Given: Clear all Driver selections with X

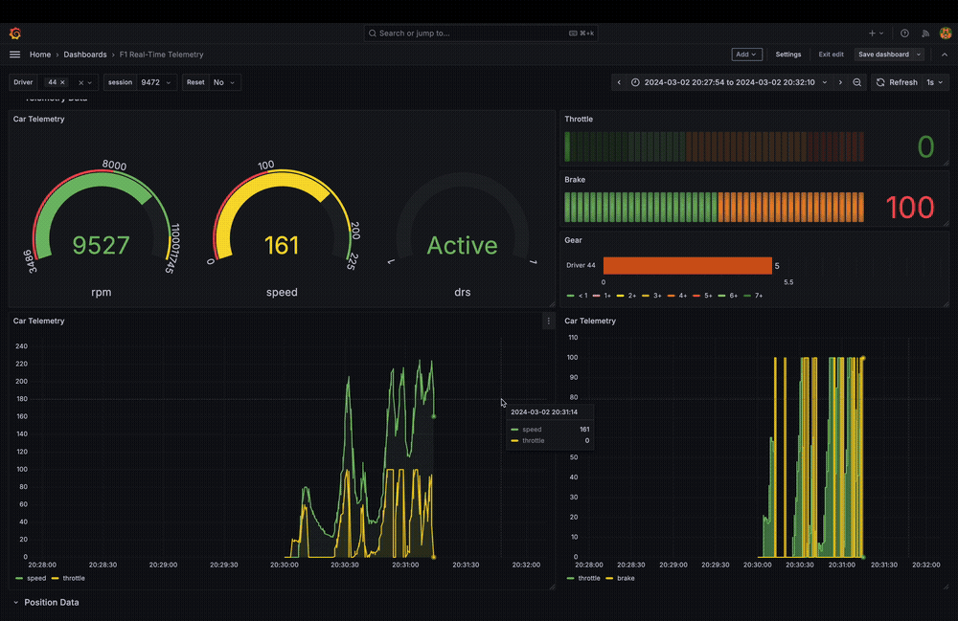Looking at the screenshot, I should coord(80,82).
